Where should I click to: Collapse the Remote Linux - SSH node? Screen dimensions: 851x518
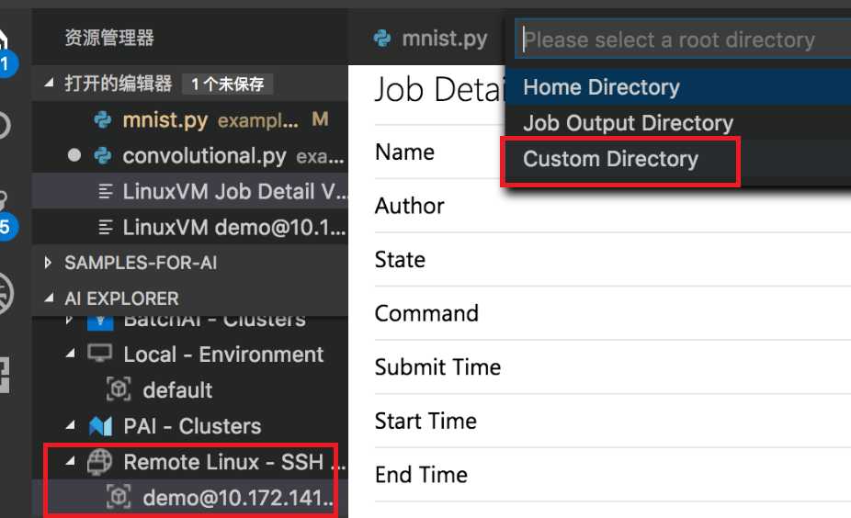coord(71,462)
